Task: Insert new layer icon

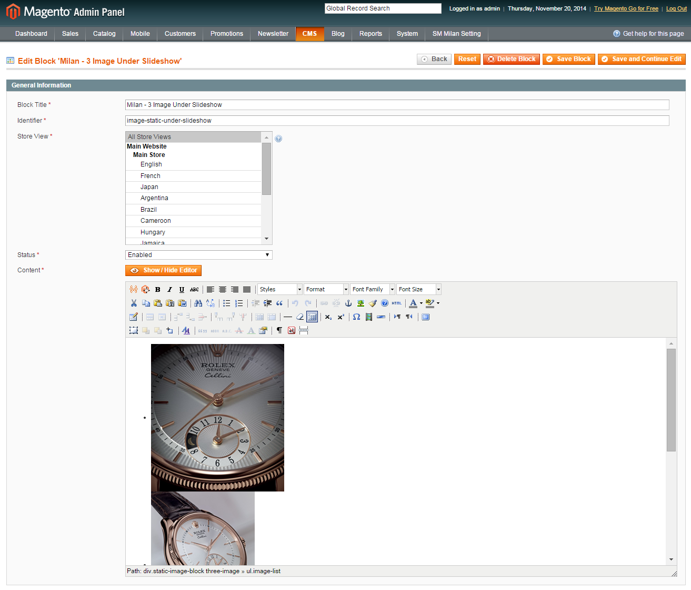Action: [x=134, y=330]
